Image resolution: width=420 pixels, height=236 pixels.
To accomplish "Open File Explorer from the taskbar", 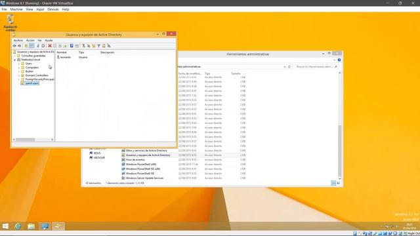I will pos(31,226).
